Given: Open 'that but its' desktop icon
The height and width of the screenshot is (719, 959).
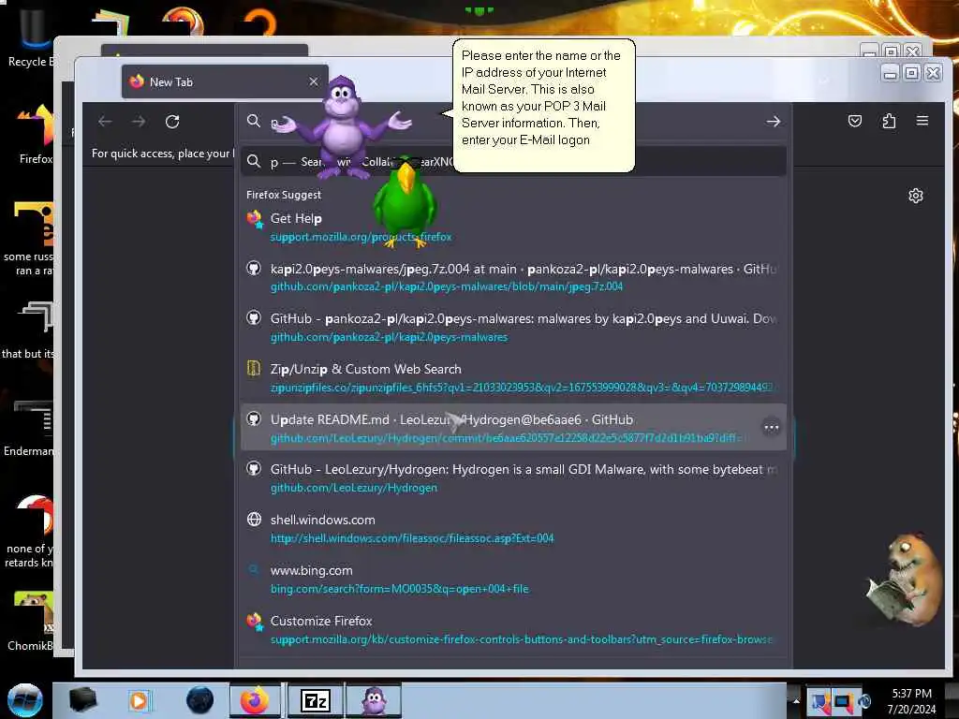Looking at the screenshot, I should pos(29,330).
